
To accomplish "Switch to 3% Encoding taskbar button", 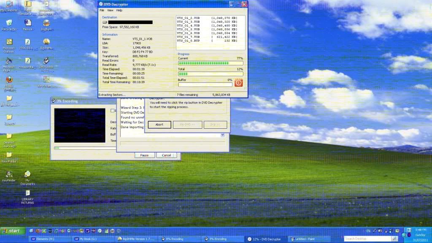I will (x=224, y=239).
